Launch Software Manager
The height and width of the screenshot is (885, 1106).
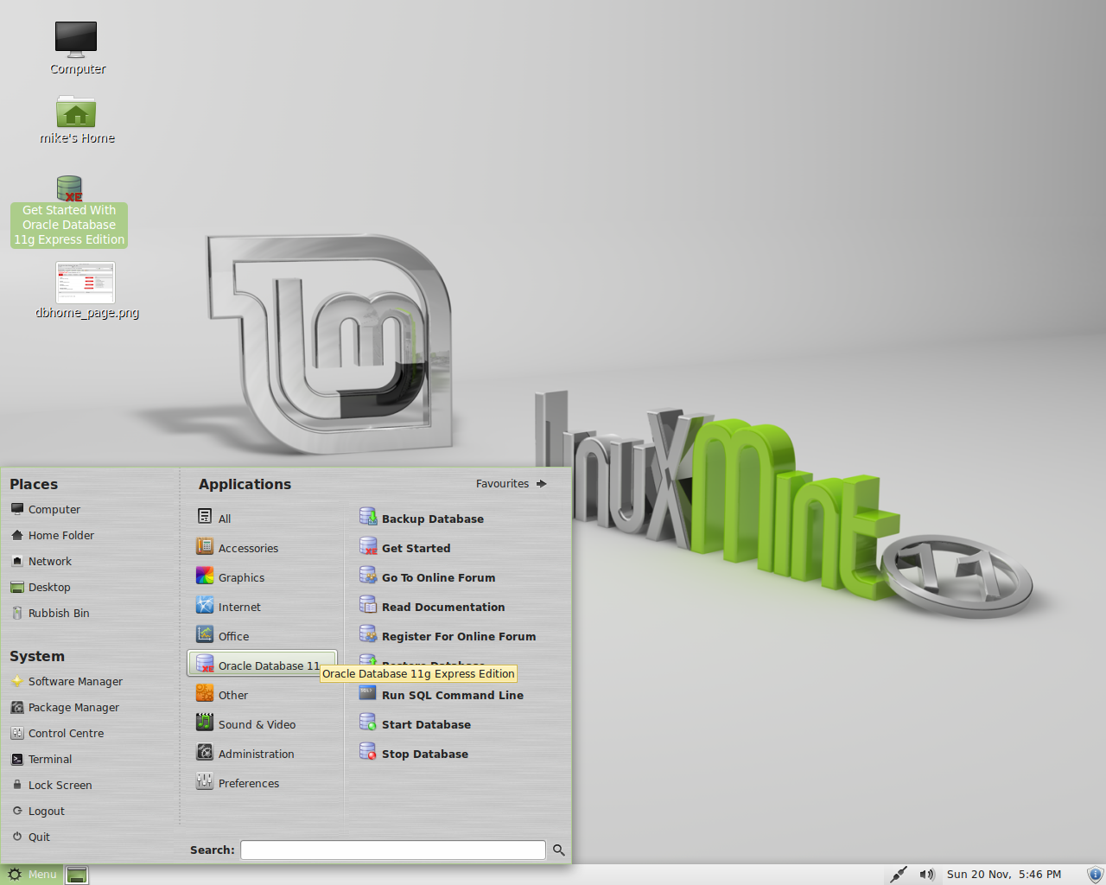point(67,682)
